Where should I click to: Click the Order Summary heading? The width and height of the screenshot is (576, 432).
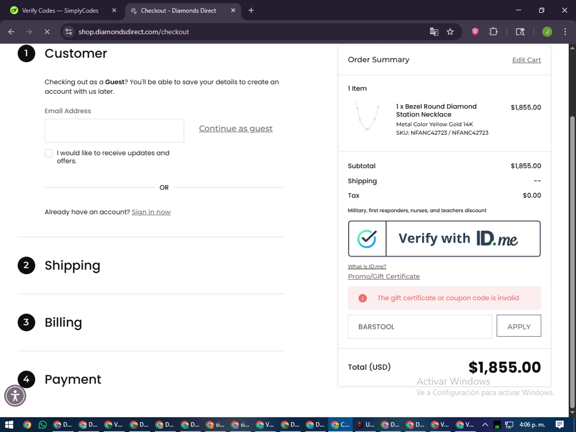click(x=379, y=60)
